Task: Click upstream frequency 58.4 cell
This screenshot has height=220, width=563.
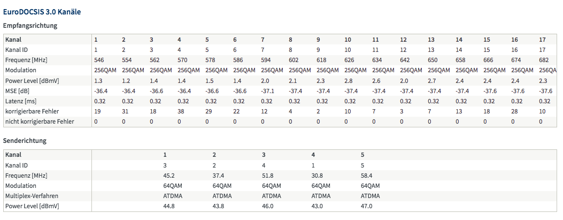Action: click(x=367, y=175)
